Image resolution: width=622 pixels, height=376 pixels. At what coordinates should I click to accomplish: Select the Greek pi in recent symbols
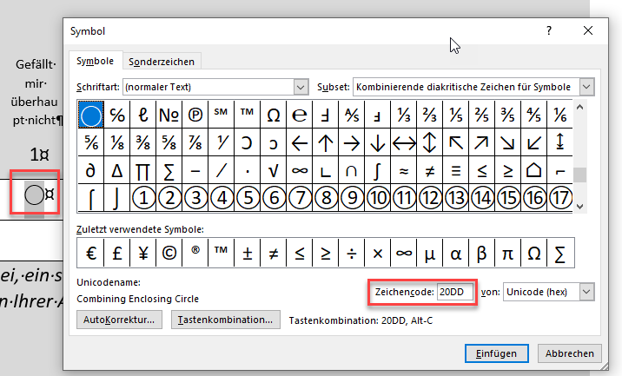pyautogui.click(x=507, y=253)
